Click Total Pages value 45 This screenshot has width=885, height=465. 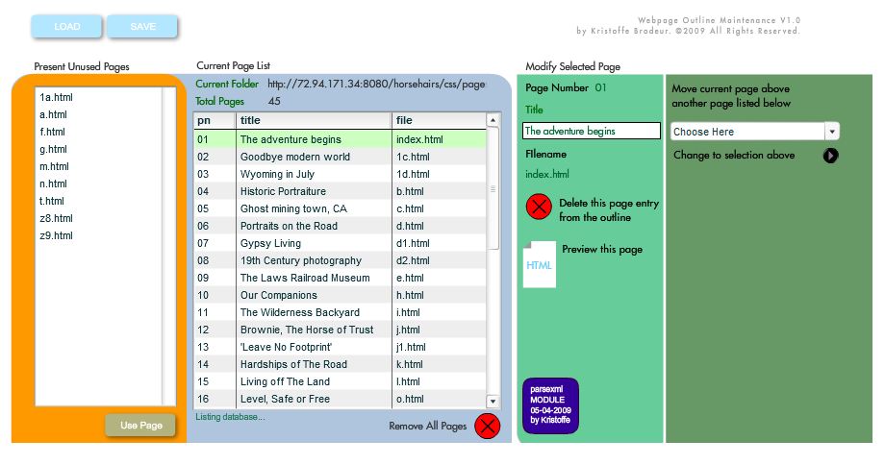pos(274,101)
